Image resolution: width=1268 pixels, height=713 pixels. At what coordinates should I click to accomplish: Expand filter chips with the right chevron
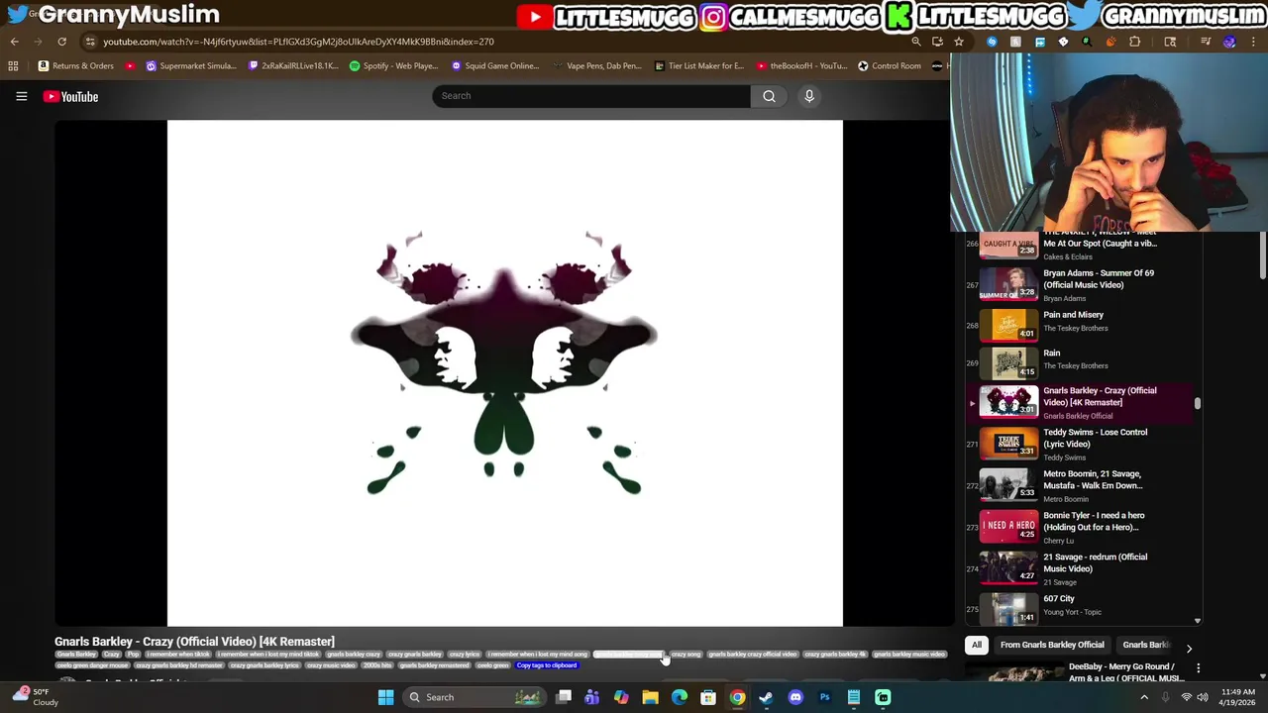(x=1189, y=648)
